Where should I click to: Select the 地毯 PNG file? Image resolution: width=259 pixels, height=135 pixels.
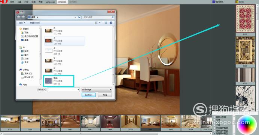click(59, 81)
